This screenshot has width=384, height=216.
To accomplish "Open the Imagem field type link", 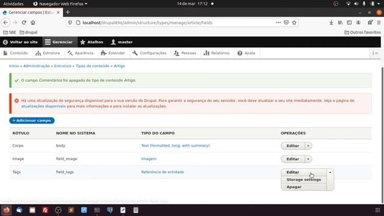I will click(149, 158).
